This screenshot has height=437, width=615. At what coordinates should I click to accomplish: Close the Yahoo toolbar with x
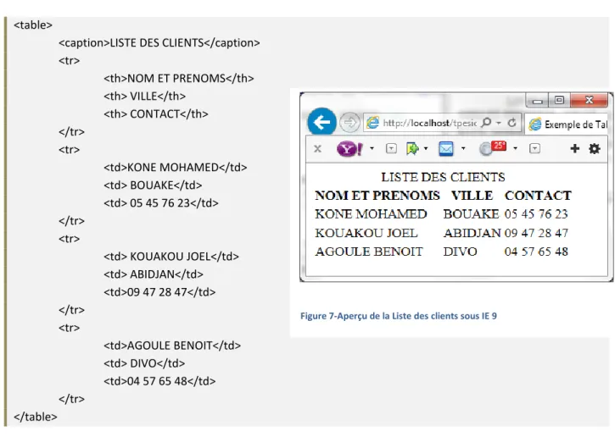tap(318, 149)
